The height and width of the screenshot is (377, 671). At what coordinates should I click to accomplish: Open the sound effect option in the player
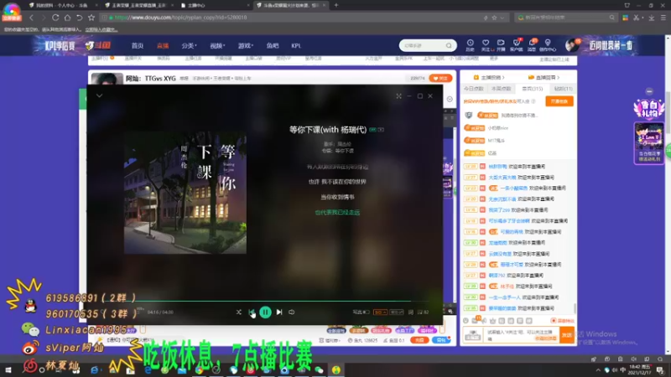pyautogui.click(x=396, y=312)
